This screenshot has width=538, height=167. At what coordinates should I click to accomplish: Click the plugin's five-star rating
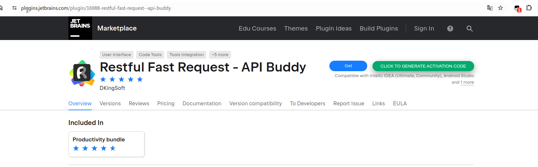[121, 79]
